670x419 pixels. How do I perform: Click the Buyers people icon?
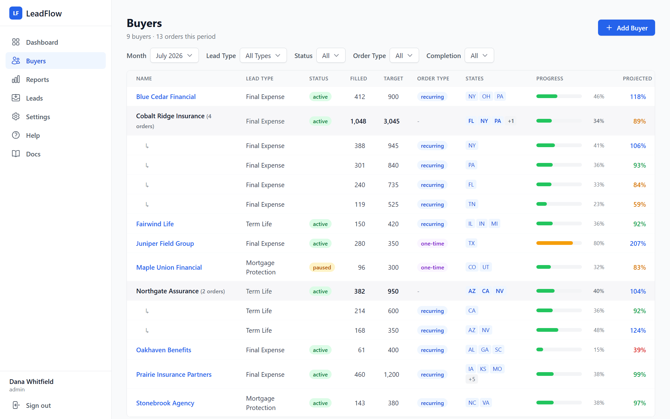[16, 61]
